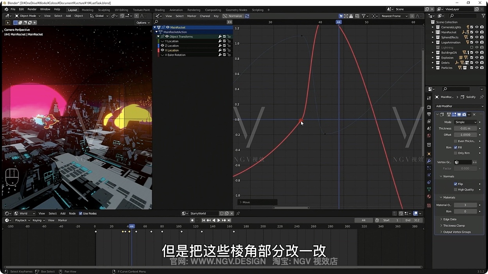The height and width of the screenshot is (274, 488).
Task: Click the play animation button
Action: pyautogui.click(x=219, y=220)
